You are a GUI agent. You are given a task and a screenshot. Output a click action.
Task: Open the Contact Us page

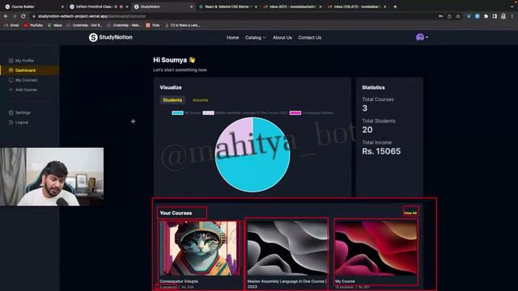pos(309,38)
